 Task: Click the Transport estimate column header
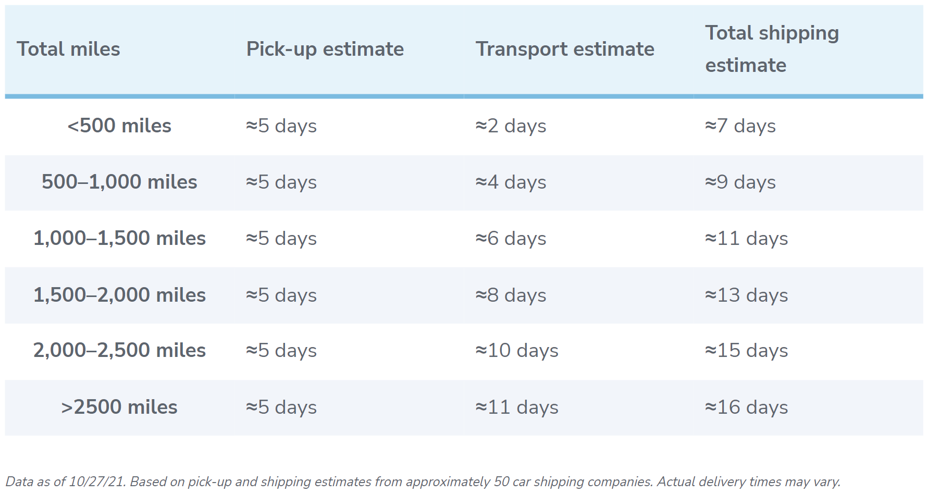(565, 49)
